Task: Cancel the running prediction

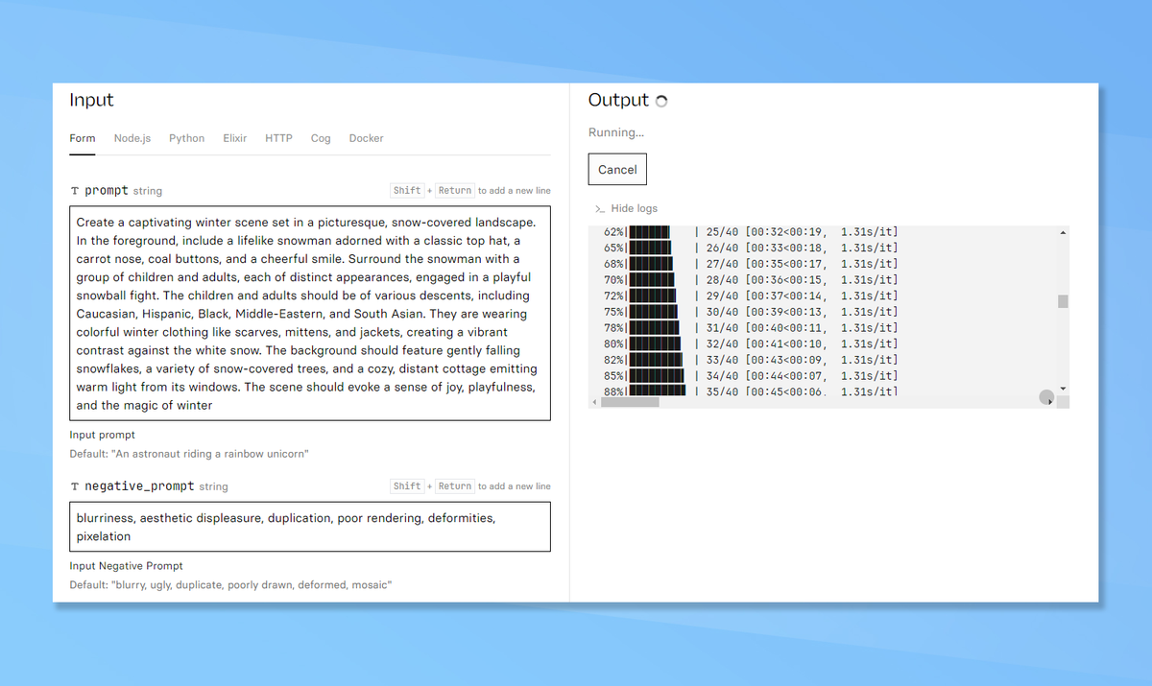Action: (616, 169)
